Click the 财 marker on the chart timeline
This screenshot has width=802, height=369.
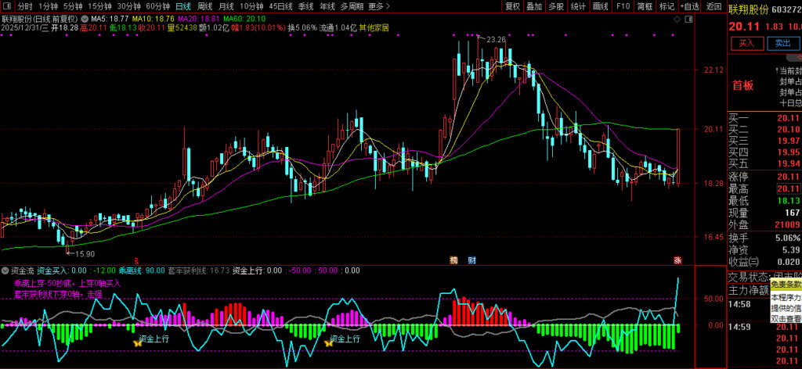pyautogui.click(x=471, y=260)
